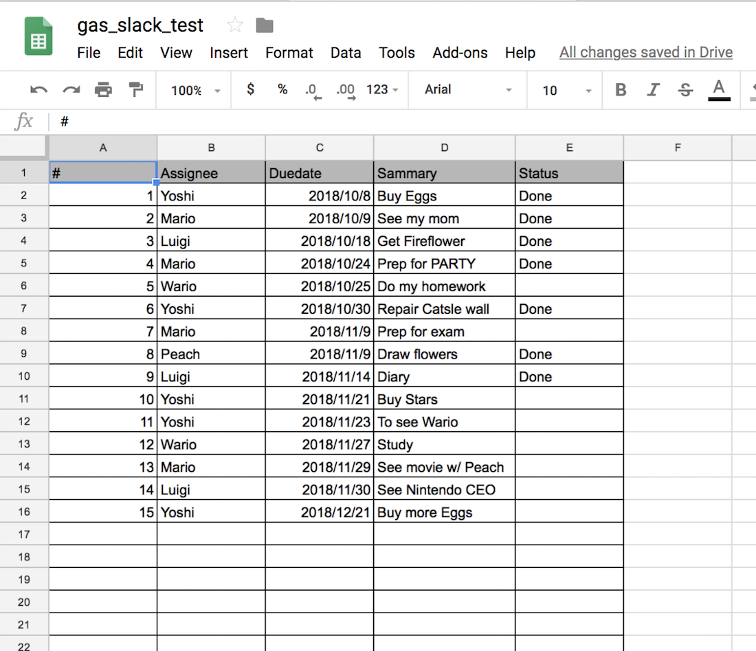Format as percent

(x=282, y=89)
